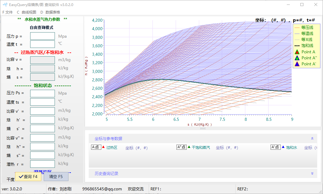The height and width of the screenshot is (194, 323).
Task: Click the 焓 h output field
Action: tap(43, 68)
